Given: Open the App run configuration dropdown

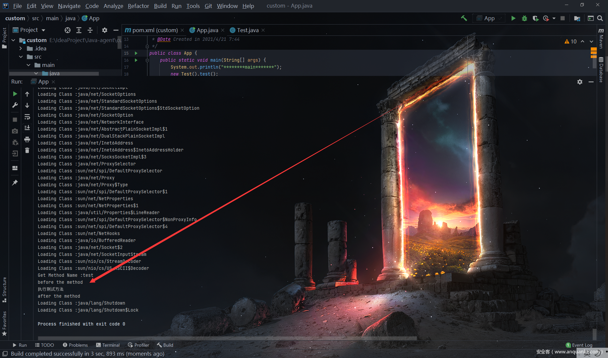Looking at the screenshot, I should click(490, 18).
